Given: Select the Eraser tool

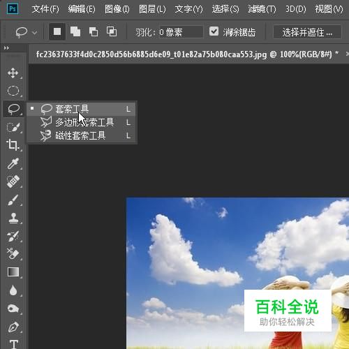Looking at the screenshot, I should coord(13,253).
